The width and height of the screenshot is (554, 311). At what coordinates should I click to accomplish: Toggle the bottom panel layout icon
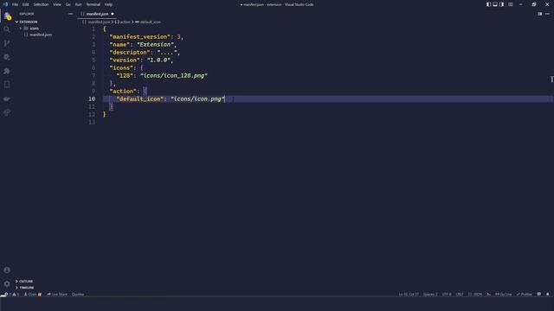[495, 4]
